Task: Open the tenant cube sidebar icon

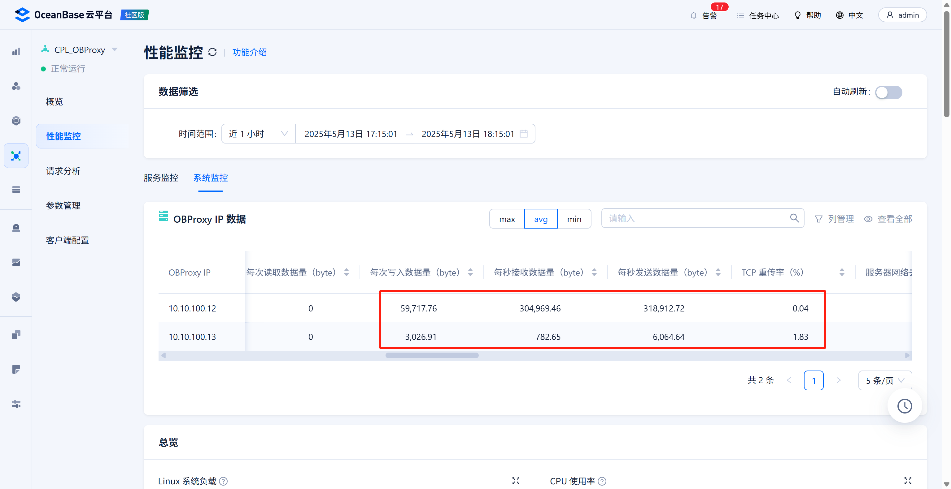Action: pyautogui.click(x=16, y=121)
